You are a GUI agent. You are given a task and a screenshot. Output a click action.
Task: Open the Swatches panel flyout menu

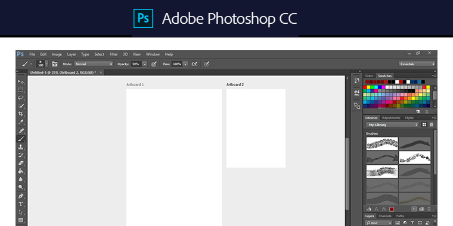click(x=435, y=76)
